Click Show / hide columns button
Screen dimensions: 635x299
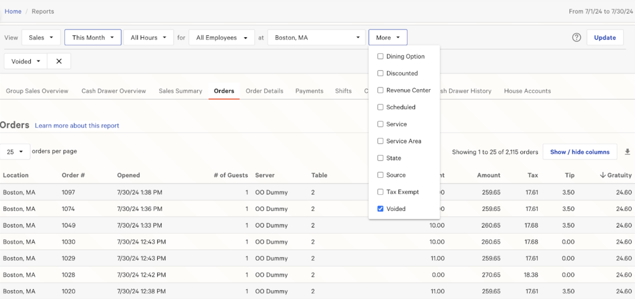pyautogui.click(x=579, y=152)
